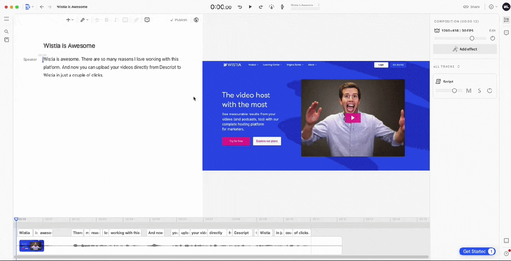Toggle bold formatting in editor toolbar

pyautogui.click(x=106, y=20)
